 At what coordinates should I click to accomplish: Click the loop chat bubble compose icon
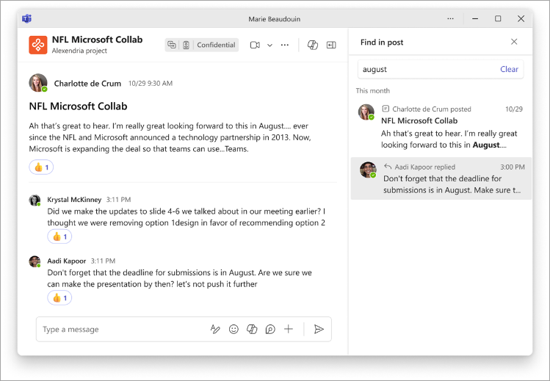coord(270,329)
